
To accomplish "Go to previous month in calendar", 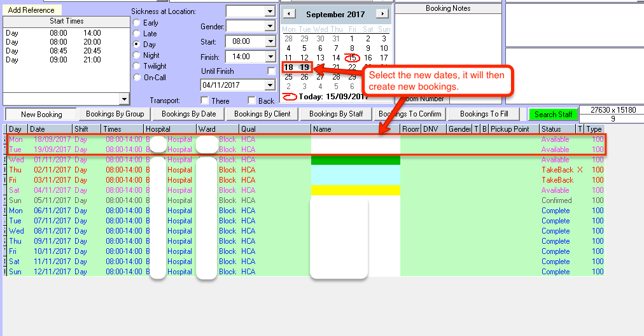I will (x=289, y=14).
